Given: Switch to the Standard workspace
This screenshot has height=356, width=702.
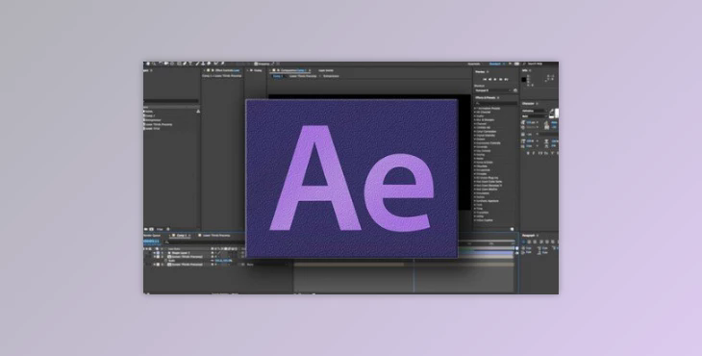Looking at the screenshot, I should pyautogui.click(x=495, y=64).
